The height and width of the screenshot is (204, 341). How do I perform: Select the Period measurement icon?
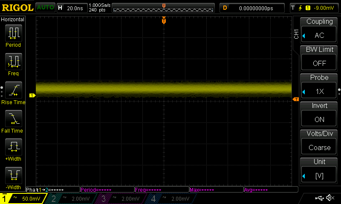click(x=14, y=33)
